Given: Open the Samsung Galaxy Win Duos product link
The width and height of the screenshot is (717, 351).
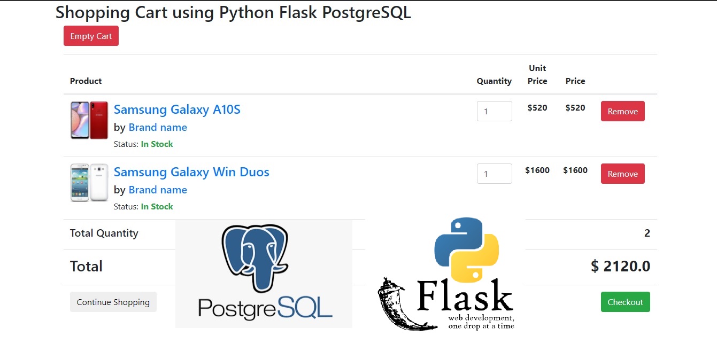Looking at the screenshot, I should pos(191,172).
